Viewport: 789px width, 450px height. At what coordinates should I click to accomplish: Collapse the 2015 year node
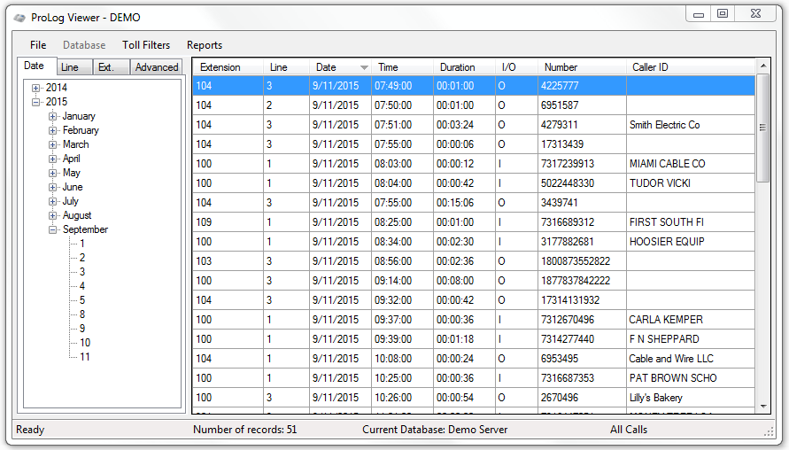pos(35,102)
